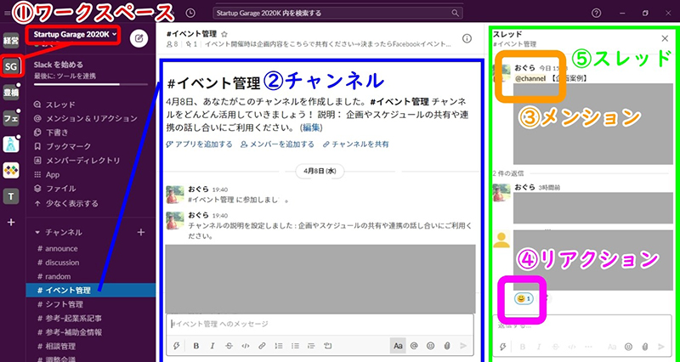Click the #イベント管理 message input field

pos(320,324)
